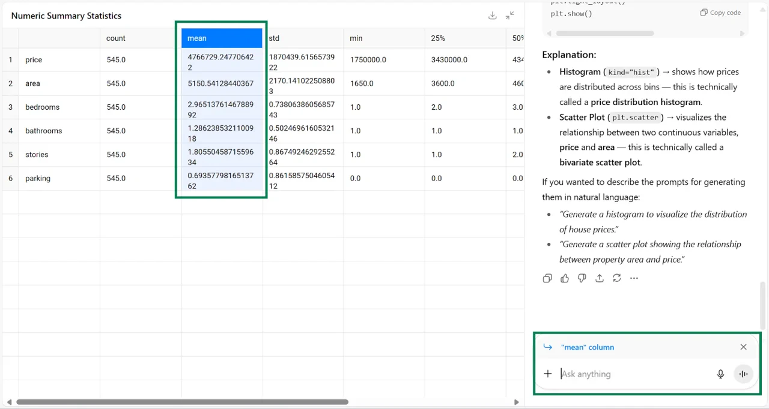
Task: Select the price row header in the table
Action: [x=33, y=59]
